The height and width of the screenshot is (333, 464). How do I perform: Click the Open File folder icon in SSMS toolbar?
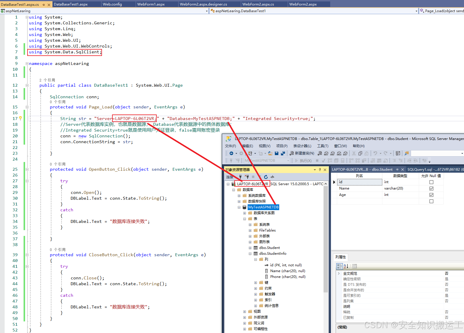(x=270, y=153)
